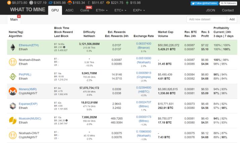Expand the EXP+ dropdown menu
This screenshot has width=240, height=143.
139,10
